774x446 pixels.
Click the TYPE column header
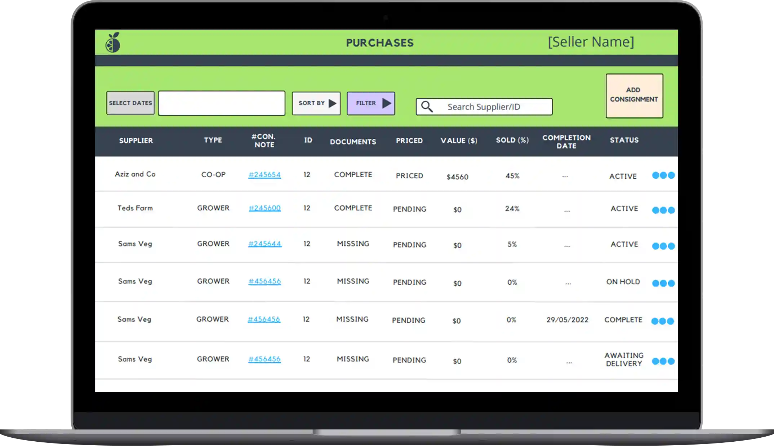point(213,140)
